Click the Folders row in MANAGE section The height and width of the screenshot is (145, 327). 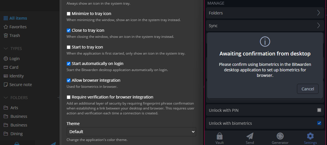265,13
